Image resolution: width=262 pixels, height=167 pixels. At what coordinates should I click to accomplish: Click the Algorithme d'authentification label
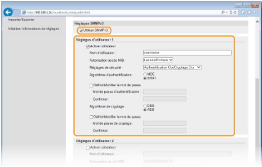(111, 75)
